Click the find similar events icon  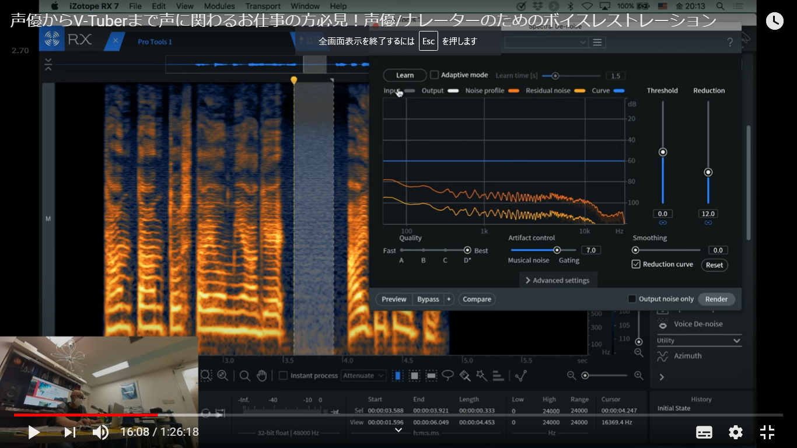coord(521,376)
